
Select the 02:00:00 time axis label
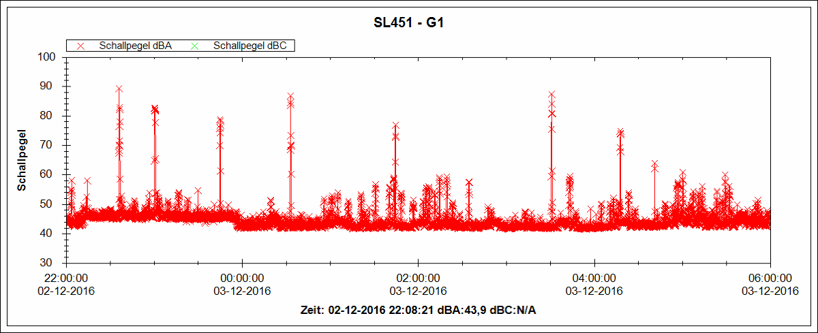(418, 279)
